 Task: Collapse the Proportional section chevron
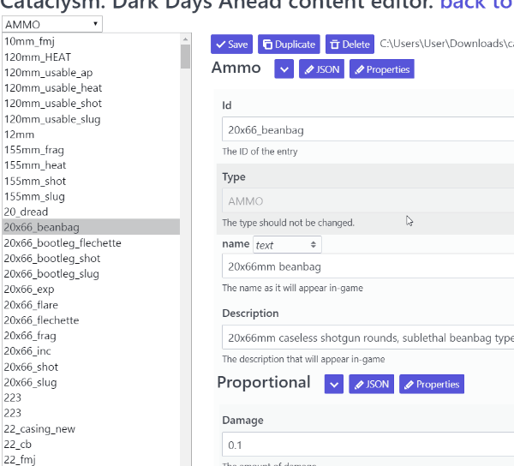[x=334, y=385]
